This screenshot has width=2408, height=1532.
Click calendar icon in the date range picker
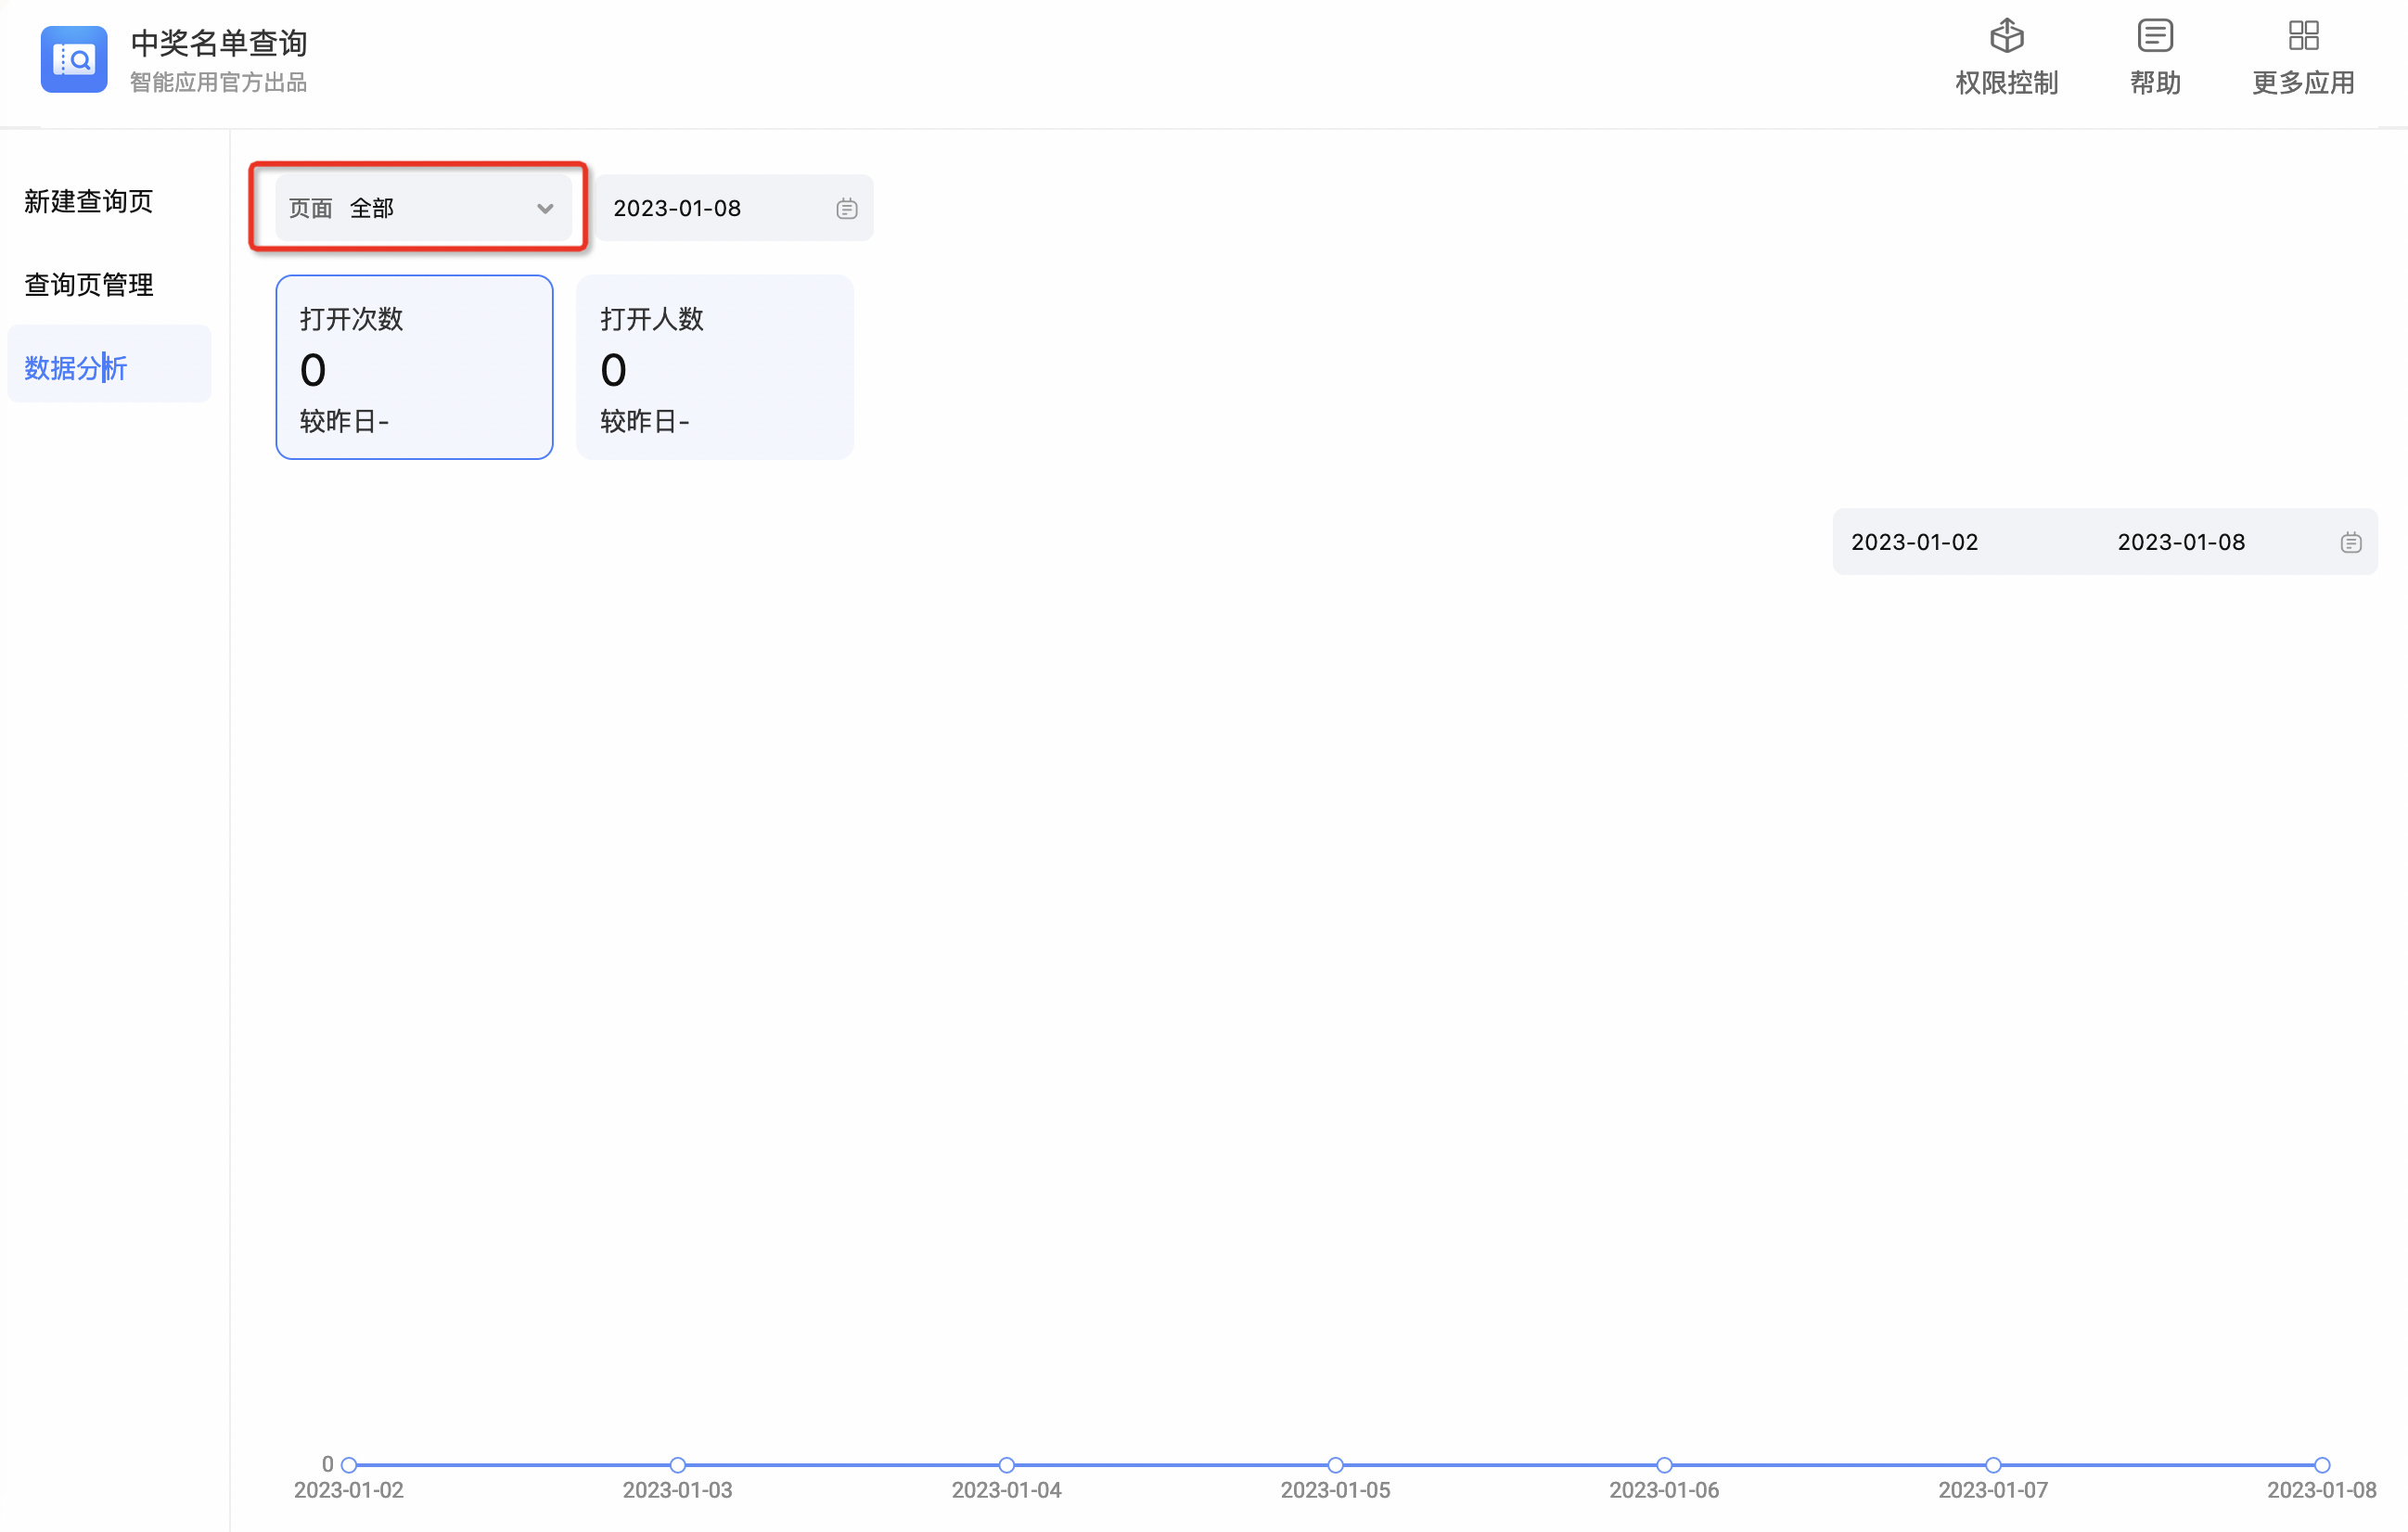2350,542
